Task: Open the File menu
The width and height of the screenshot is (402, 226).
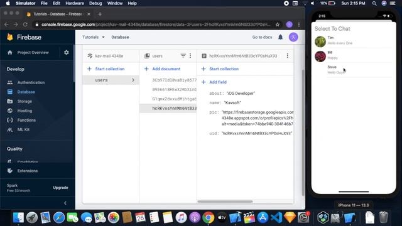Action: click(x=44, y=3)
